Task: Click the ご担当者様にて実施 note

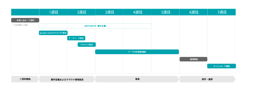Action: (x=20, y=25)
